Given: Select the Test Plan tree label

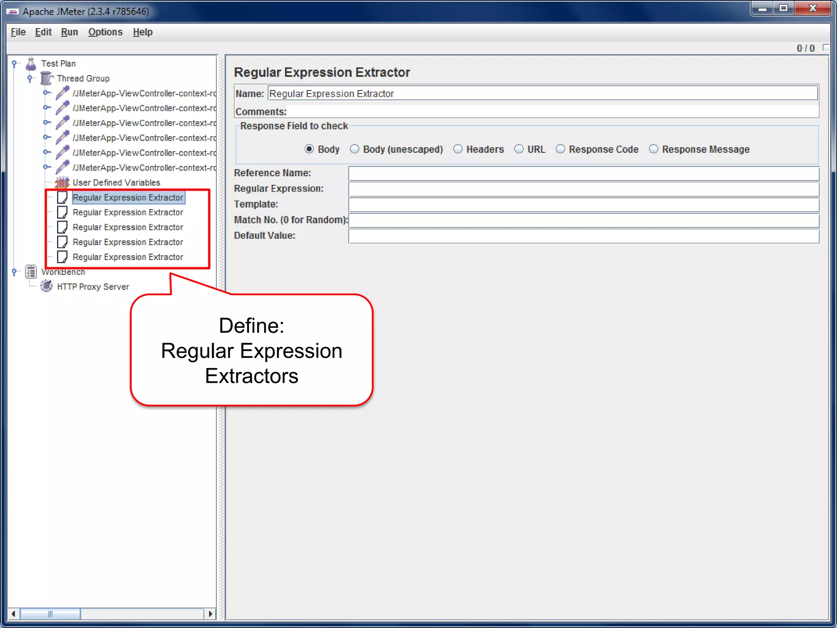Looking at the screenshot, I should click(58, 64).
